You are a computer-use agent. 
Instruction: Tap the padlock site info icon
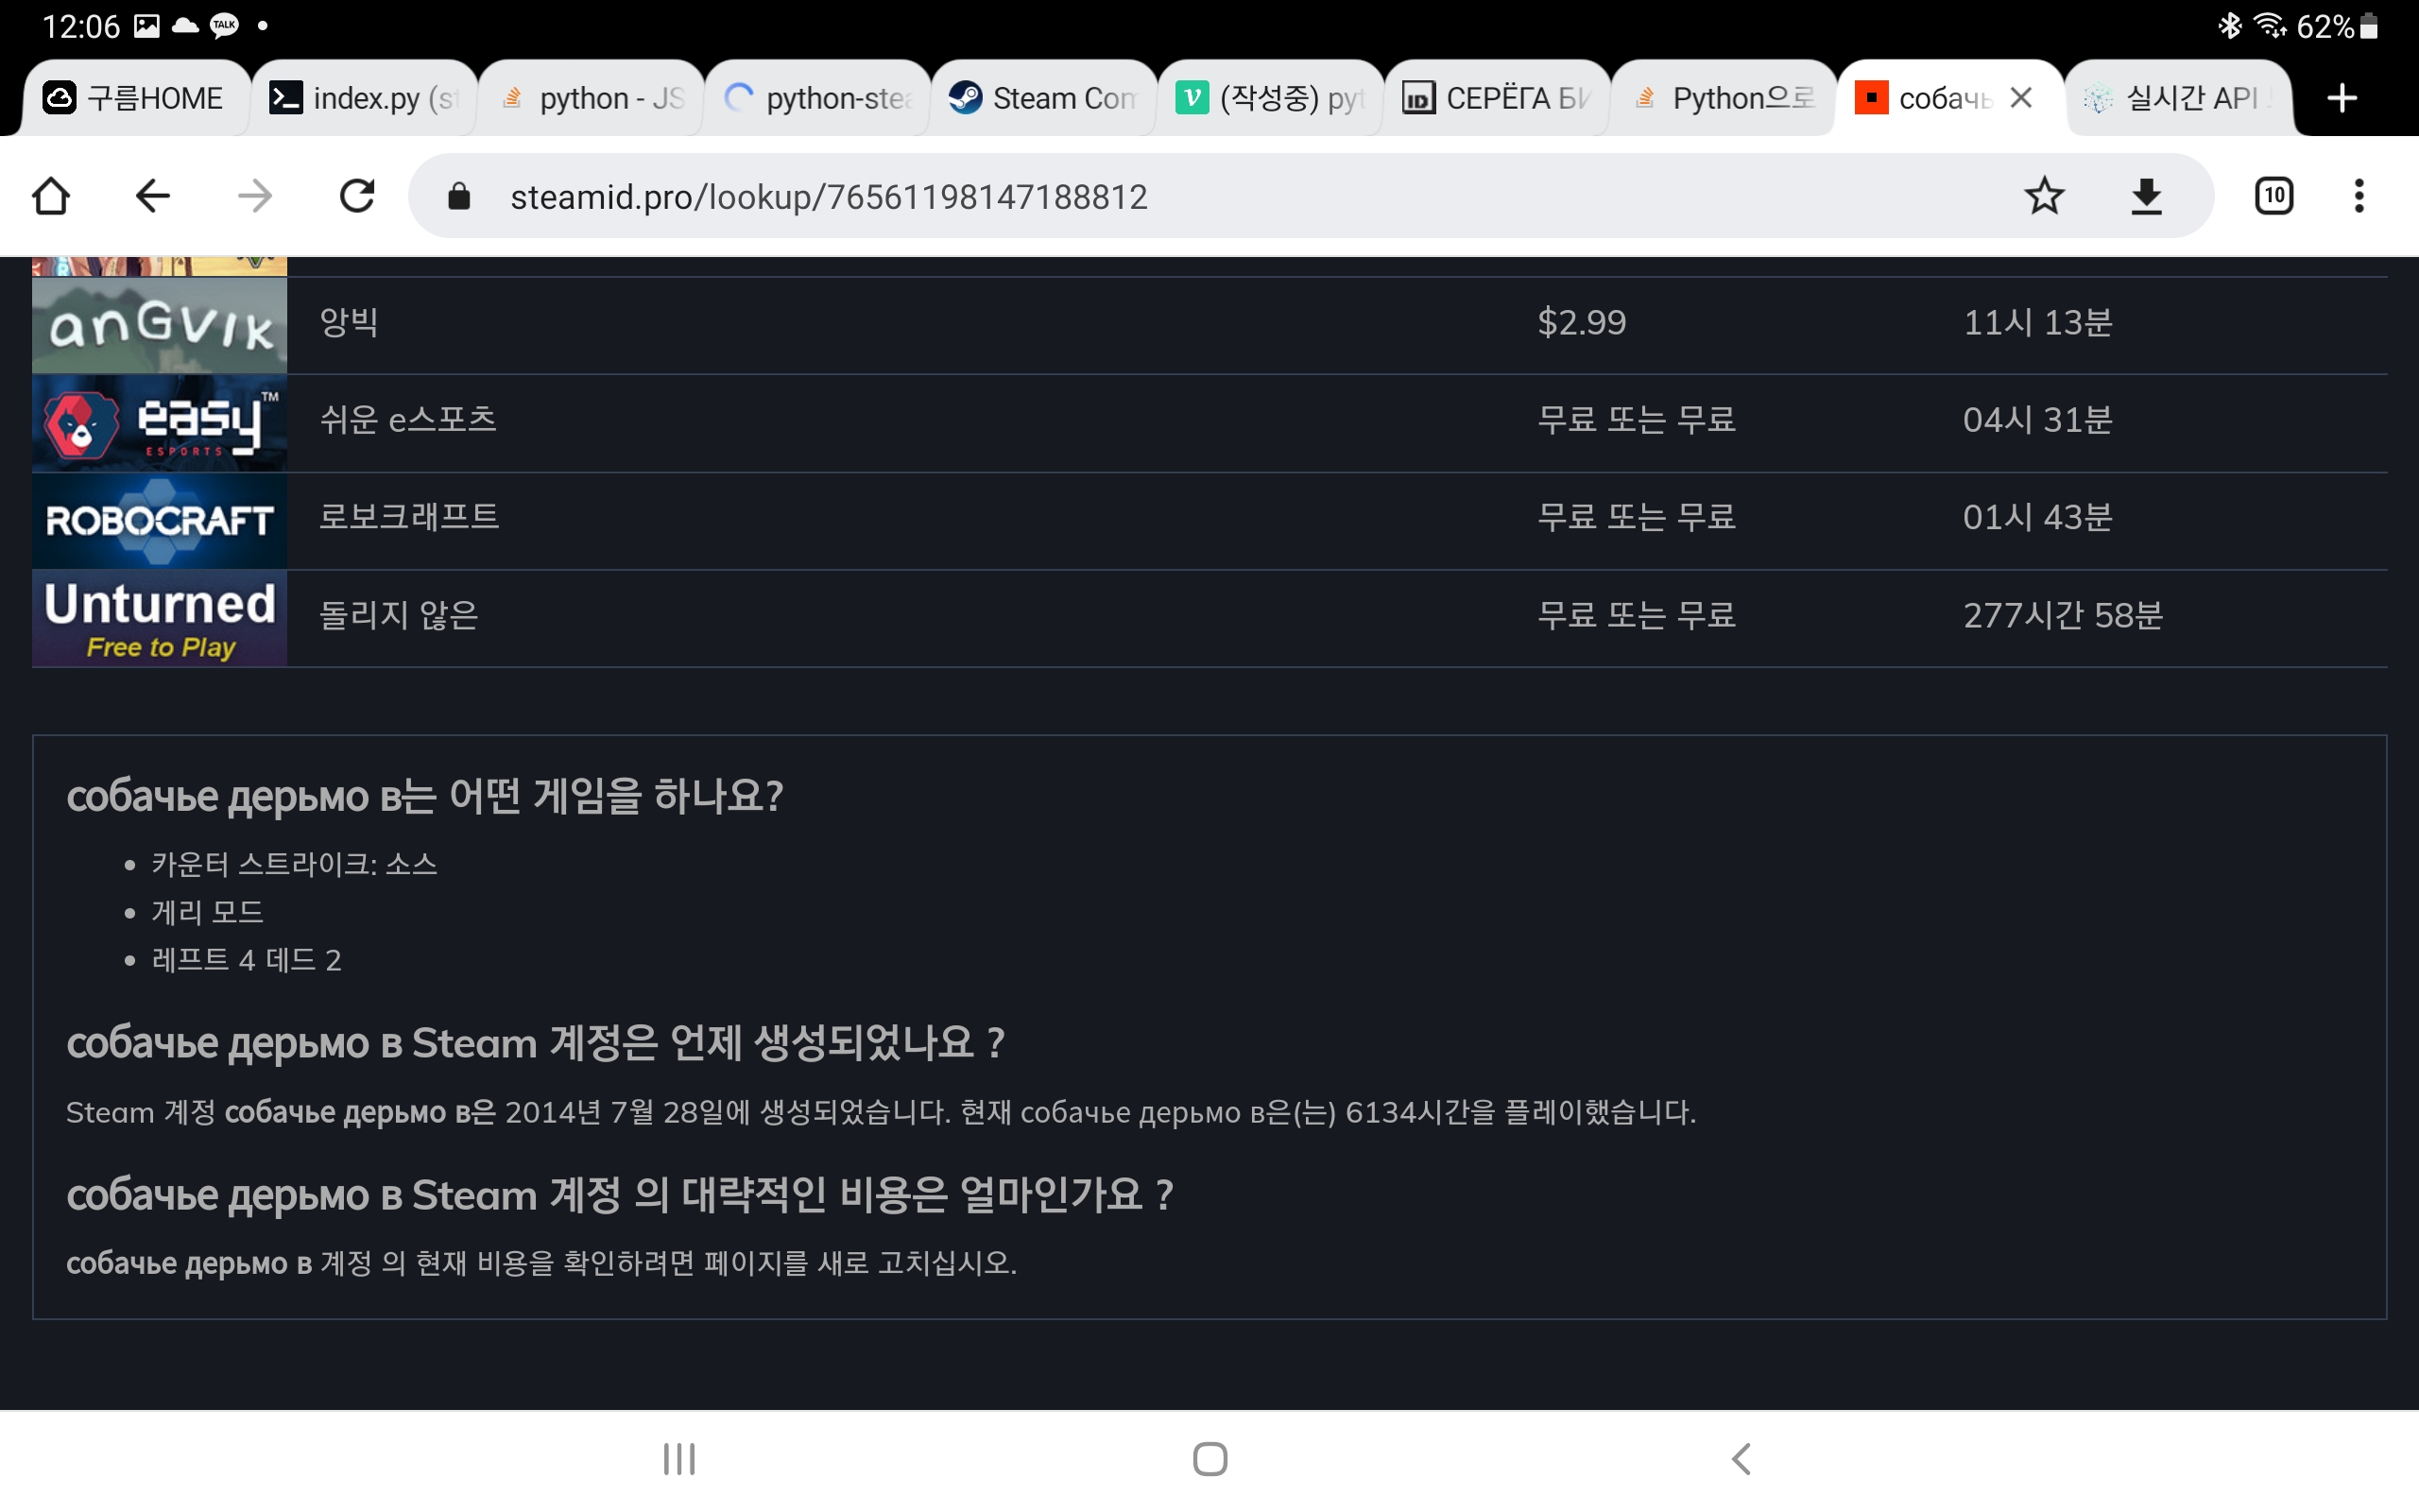tap(459, 196)
